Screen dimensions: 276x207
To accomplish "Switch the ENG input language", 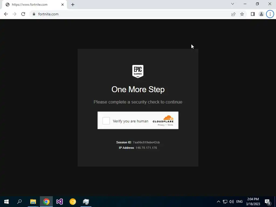I will (239, 202).
